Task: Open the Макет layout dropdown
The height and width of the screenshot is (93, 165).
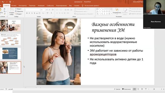Action: pyautogui.click(x=19, y=9)
